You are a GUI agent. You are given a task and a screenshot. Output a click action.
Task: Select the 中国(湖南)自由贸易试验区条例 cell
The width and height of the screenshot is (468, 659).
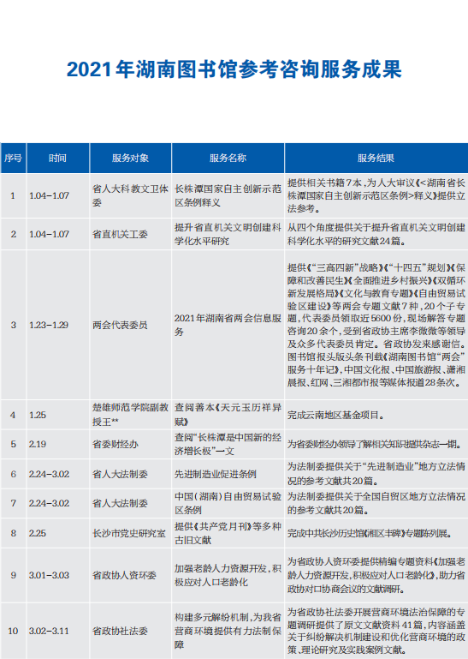228,503
